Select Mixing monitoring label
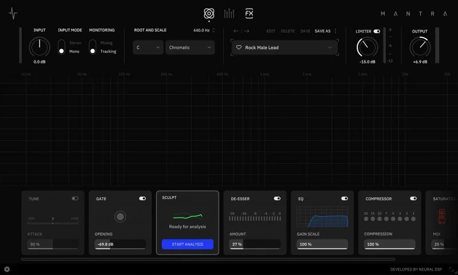This screenshot has height=275, width=458. click(x=106, y=43)
